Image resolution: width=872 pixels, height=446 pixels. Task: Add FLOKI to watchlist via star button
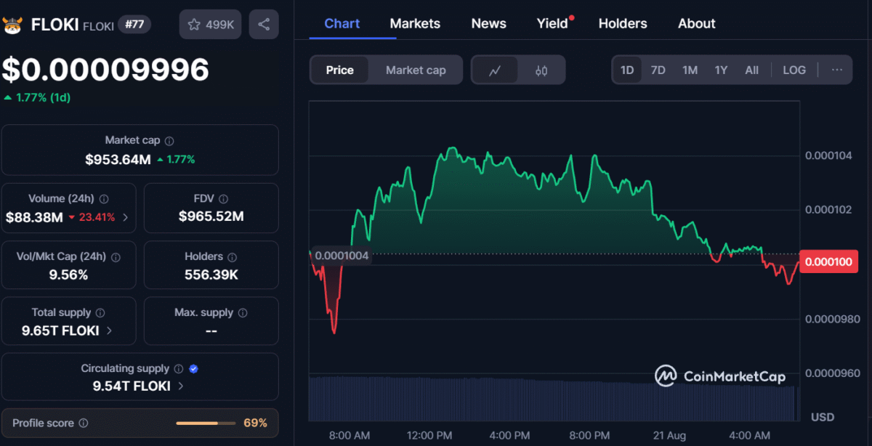coord(211,25)
